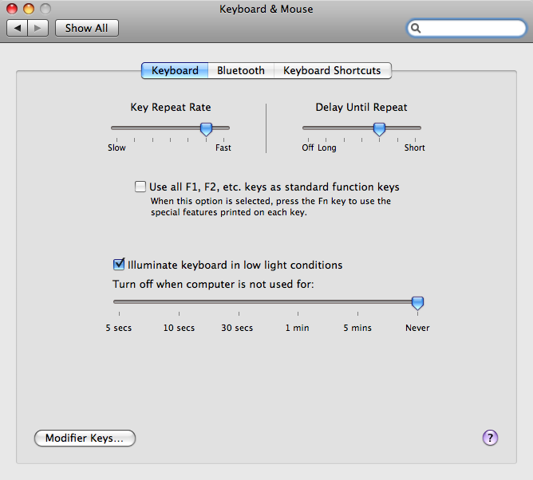Click 'Turn off when computer is not used for' text

pos(213,284)
